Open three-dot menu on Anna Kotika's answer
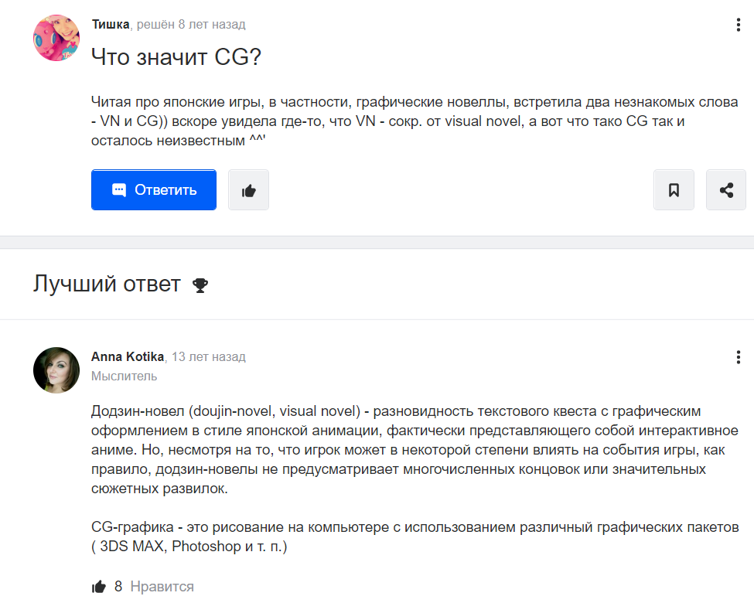This screenshot has width=754, height=603. click(738, 357)
